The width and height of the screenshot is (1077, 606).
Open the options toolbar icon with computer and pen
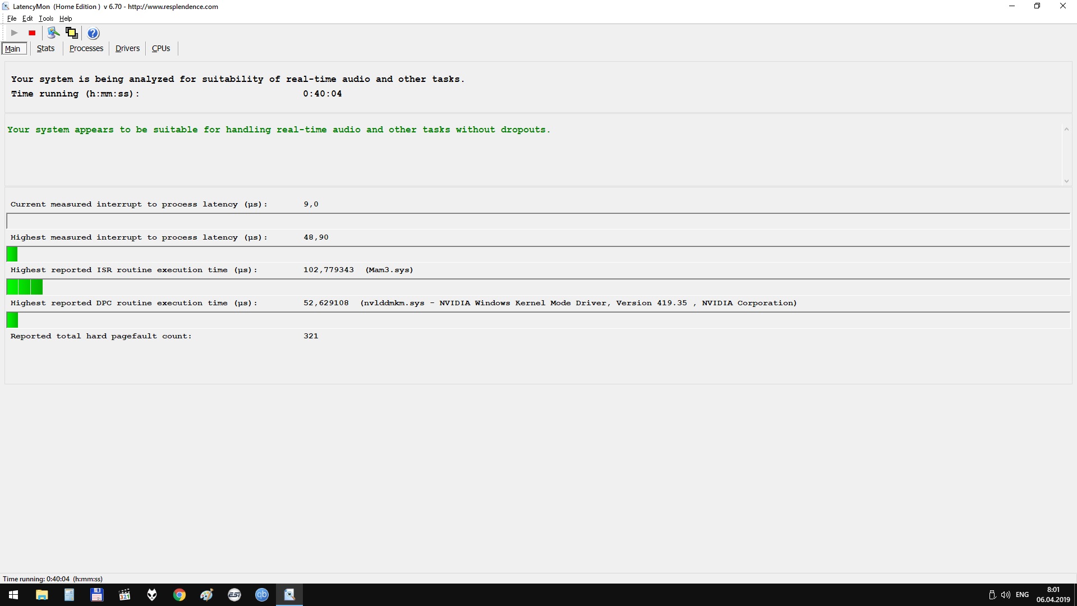[x=53, y=33]
